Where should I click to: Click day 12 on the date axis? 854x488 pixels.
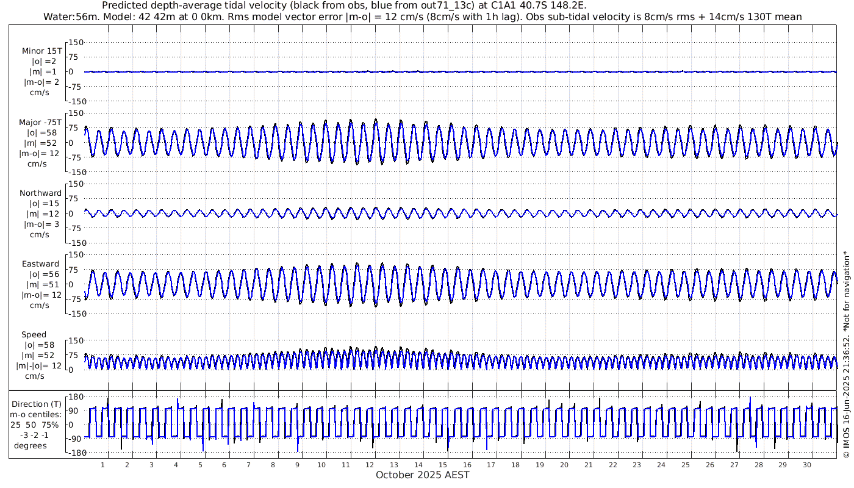pos(370,465)
